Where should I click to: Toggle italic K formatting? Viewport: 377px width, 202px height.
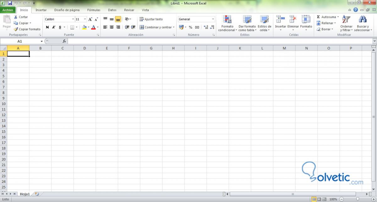54,27
